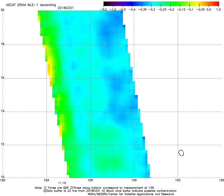Click the longitude label 162
Screen dimensions: 224x196
tap(178, 180)
